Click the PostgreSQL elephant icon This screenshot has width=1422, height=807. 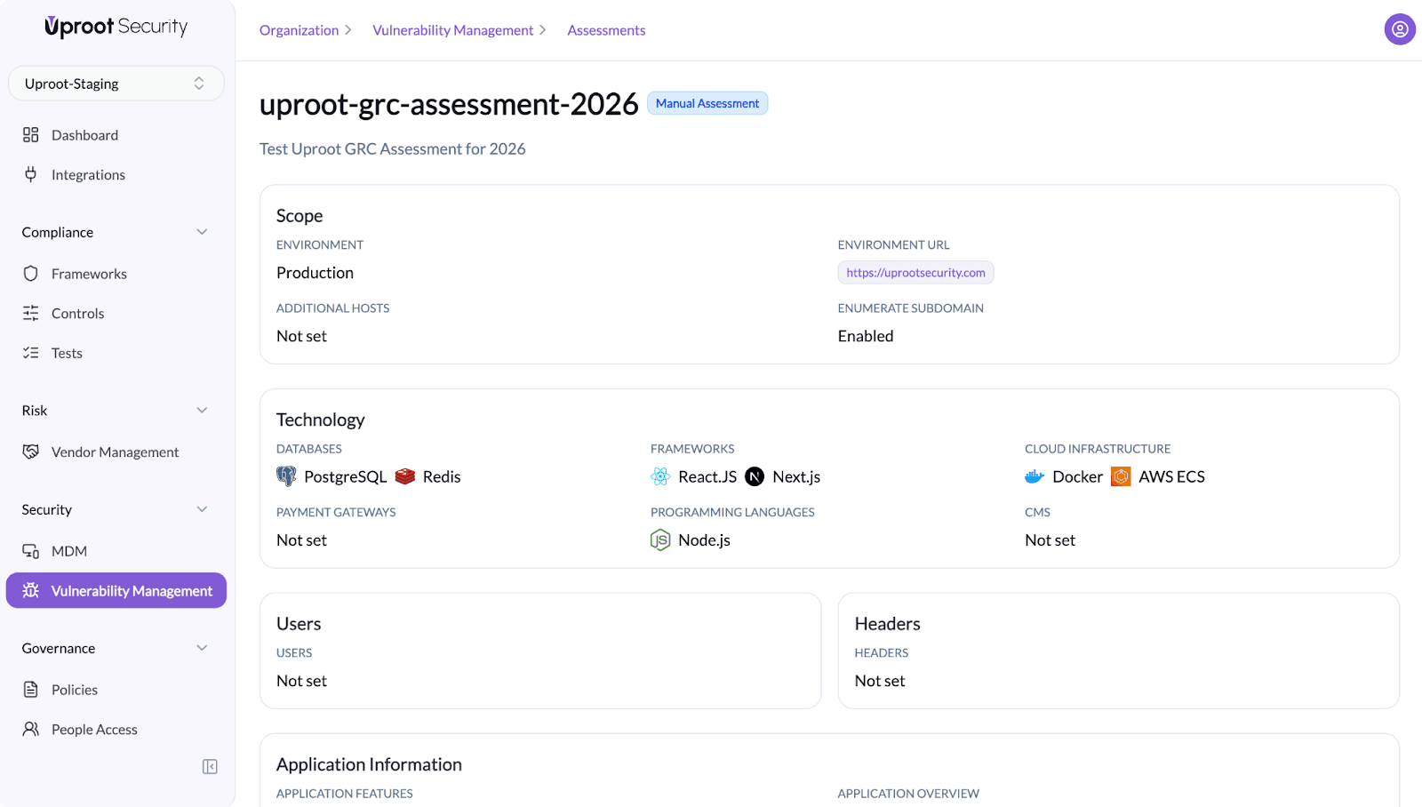(286, 476)
